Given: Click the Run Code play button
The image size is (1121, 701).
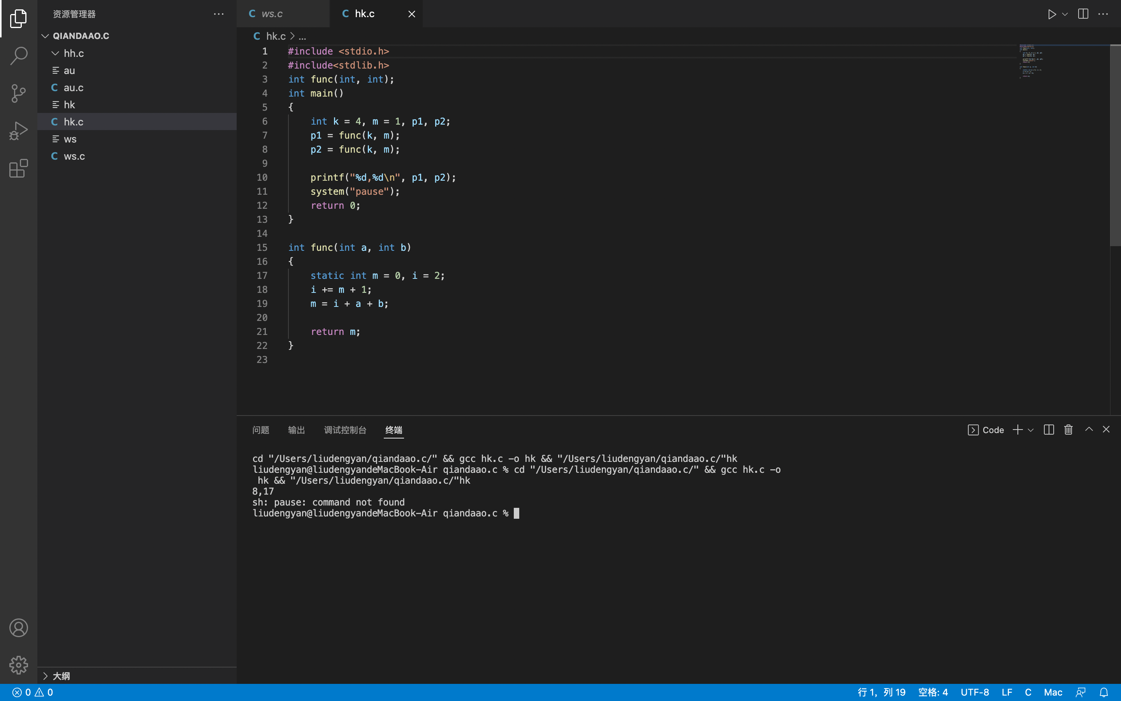Looking at the screenshot, I should point(1051,14).
